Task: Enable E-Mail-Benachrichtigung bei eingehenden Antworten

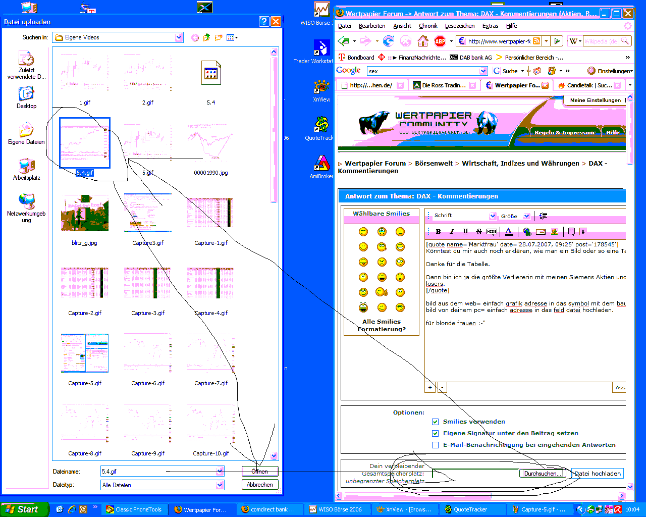Action: 435,445
